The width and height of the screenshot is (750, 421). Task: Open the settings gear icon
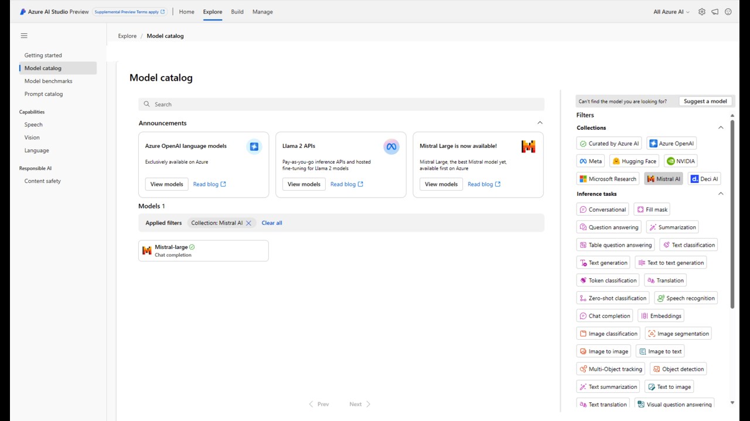[702, 12]
